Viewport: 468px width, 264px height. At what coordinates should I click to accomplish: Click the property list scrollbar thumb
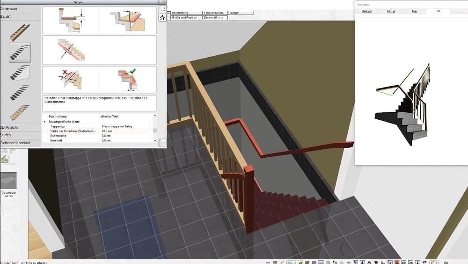point(155,131)
